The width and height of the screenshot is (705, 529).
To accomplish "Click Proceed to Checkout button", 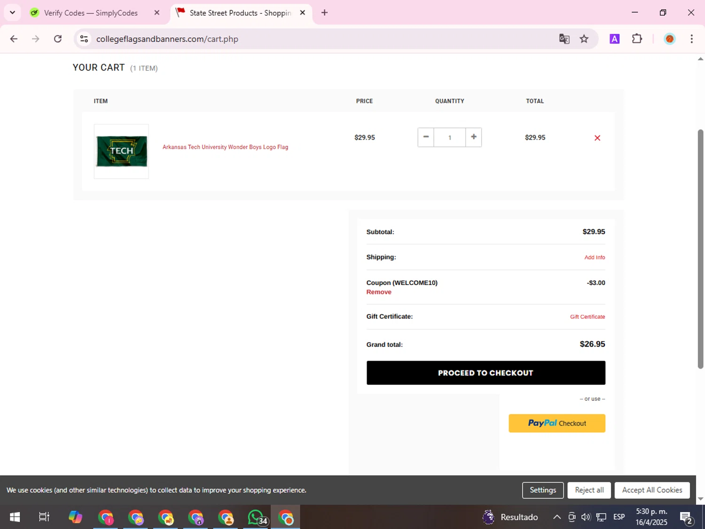I will point(486,373).
